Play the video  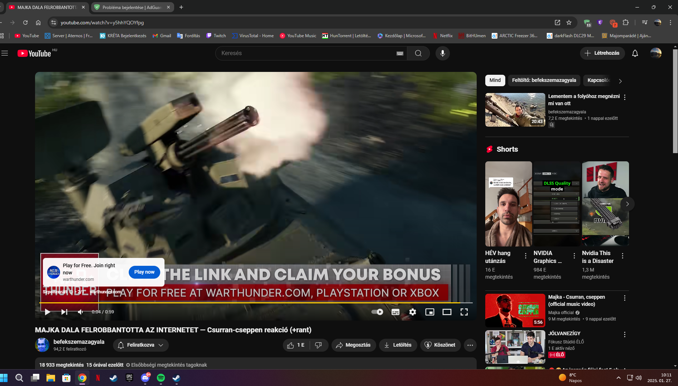(47, 312)
